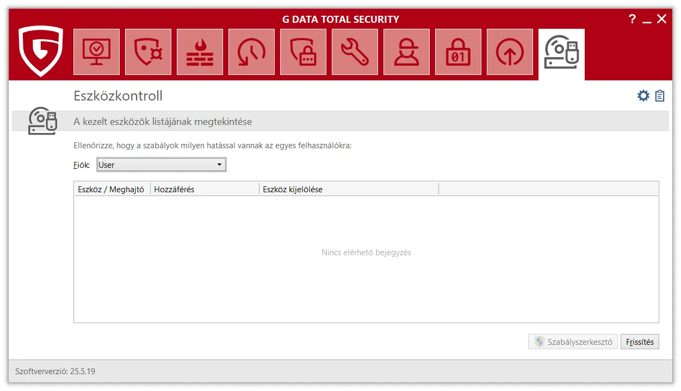Click the G DATA shield logo
The width and height of the screenshot is (681, 391).
click(41, 52)
